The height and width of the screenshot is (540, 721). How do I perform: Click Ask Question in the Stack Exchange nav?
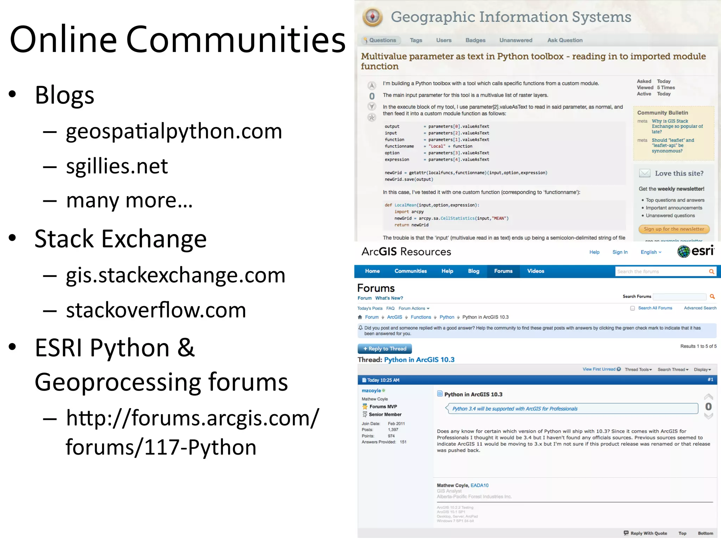point(565,40)
